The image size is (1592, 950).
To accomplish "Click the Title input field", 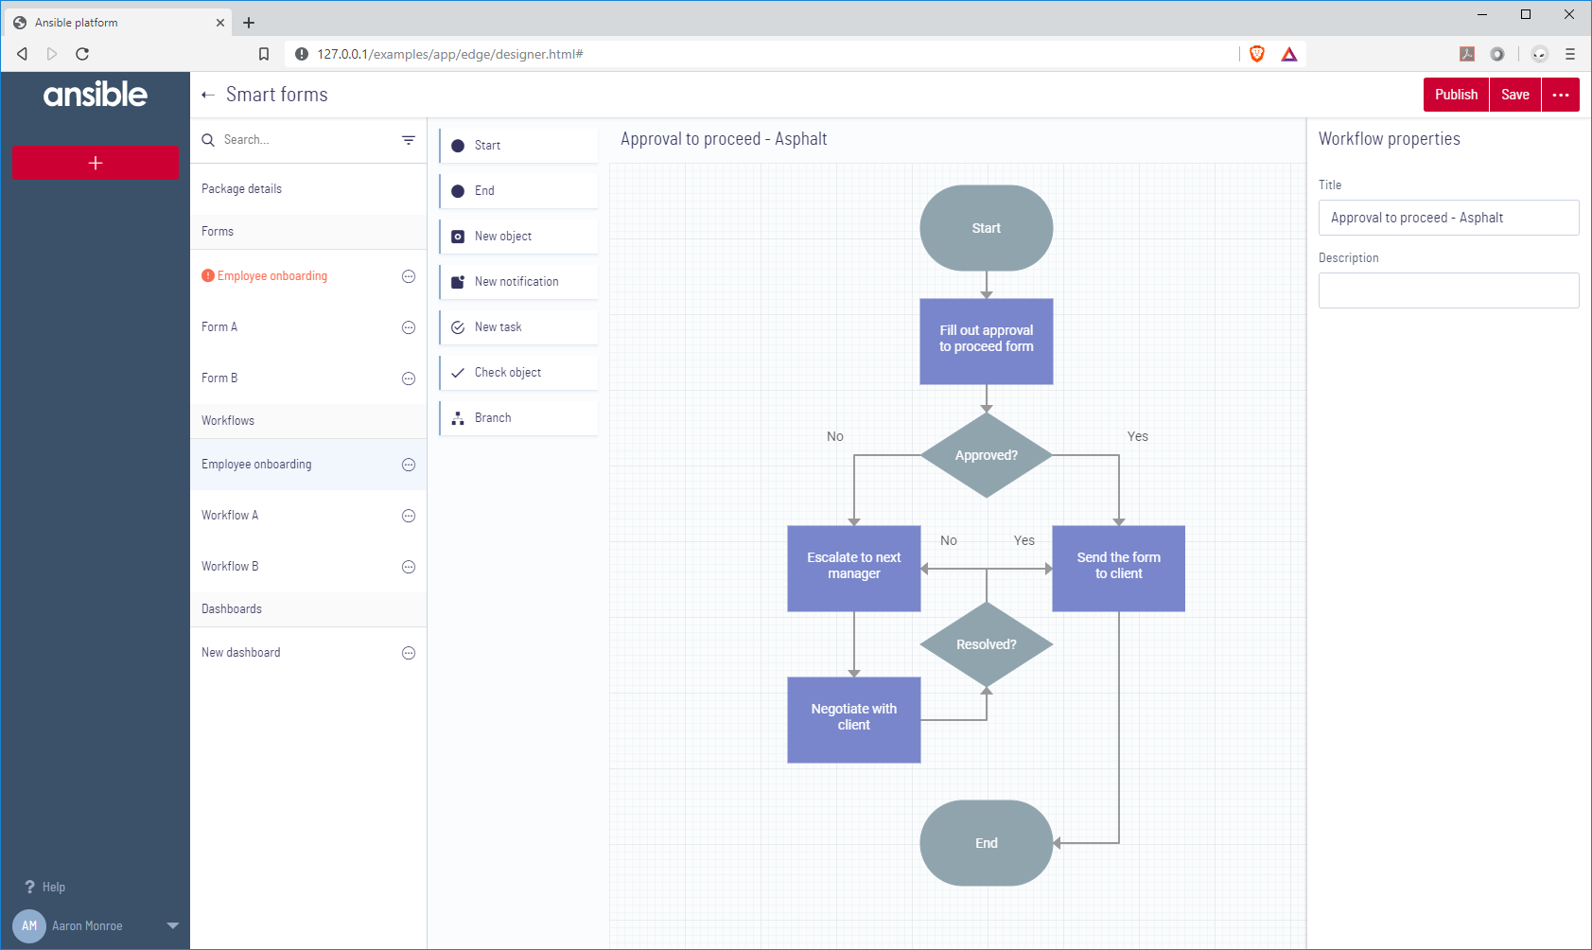I will [1448, 218].
